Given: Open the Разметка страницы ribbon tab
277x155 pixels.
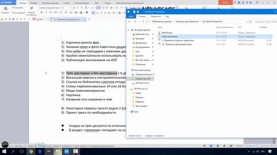Looking at the screenshot, I should click(x=50, y=3).
